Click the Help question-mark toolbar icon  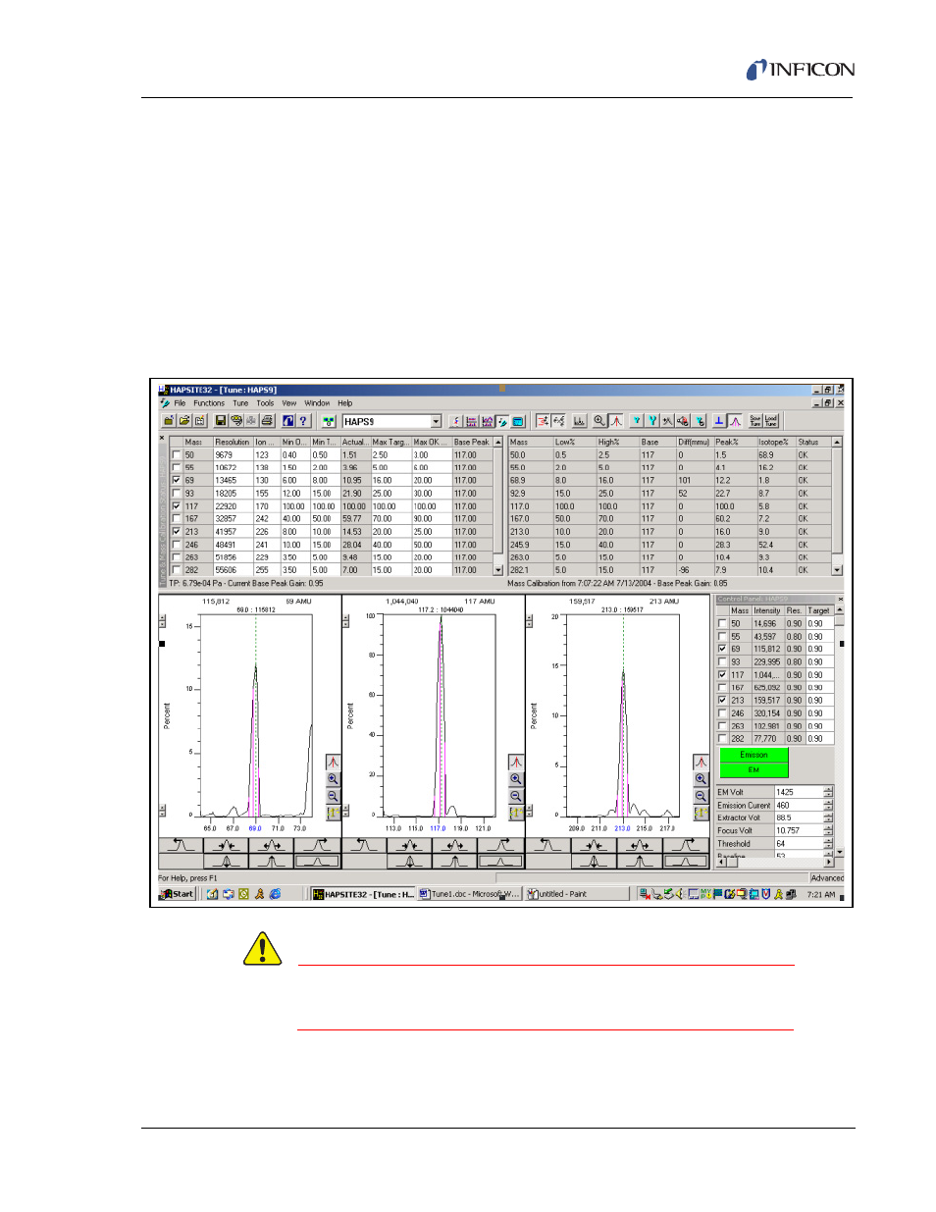(x=303, y=421)
